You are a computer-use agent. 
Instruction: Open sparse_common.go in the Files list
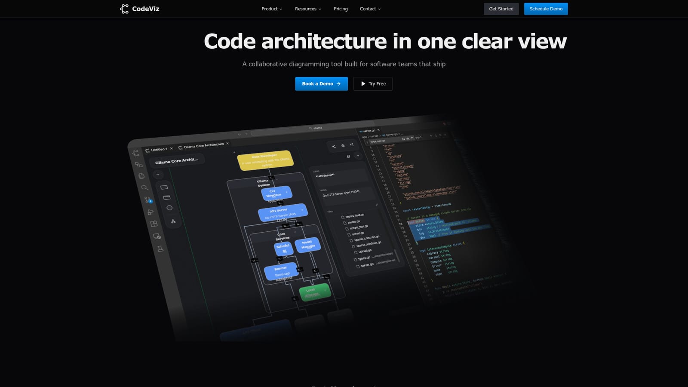tap(365, 238)
